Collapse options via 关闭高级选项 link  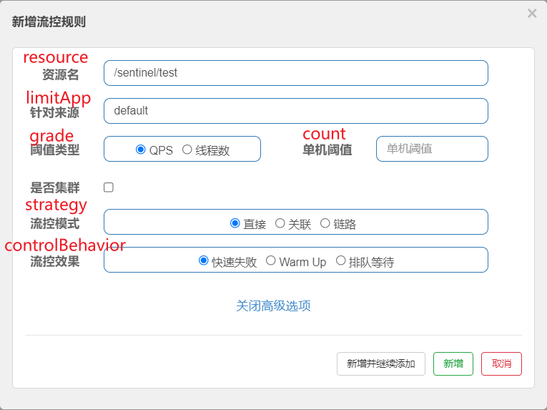coord(273,306)
